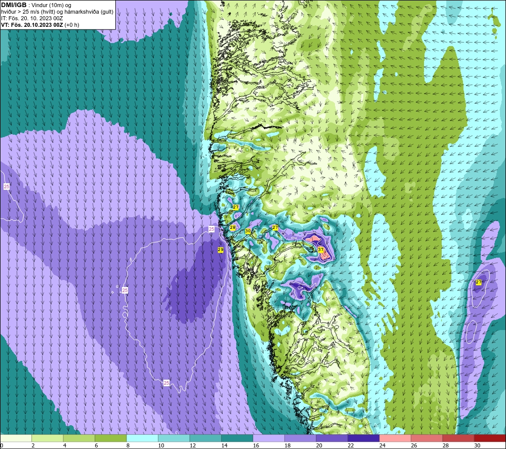Click the legend scale value 12
Image resolution: width=506 pixels, height=449 pixels.
click(x=193, y=445)
